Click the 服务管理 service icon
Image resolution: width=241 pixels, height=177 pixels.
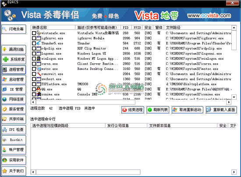(5, 109)
